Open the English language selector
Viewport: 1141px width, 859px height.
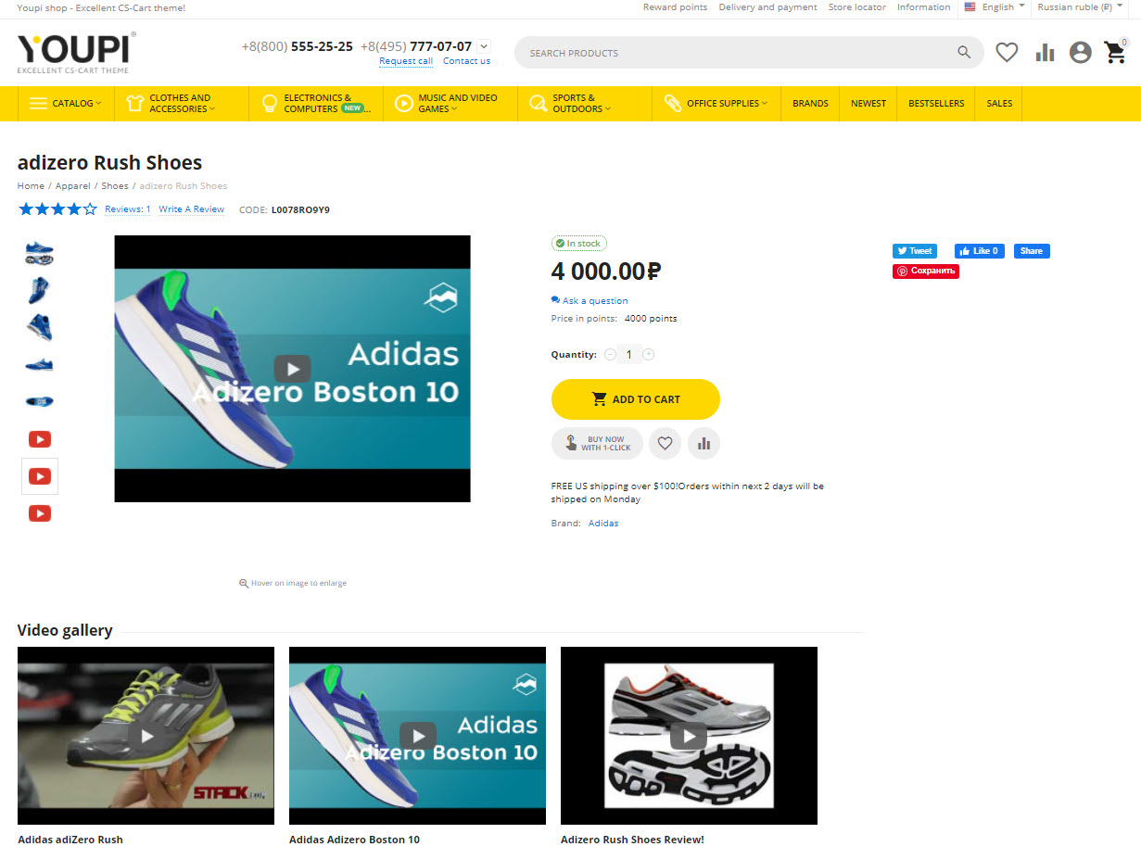coord(995,7)
